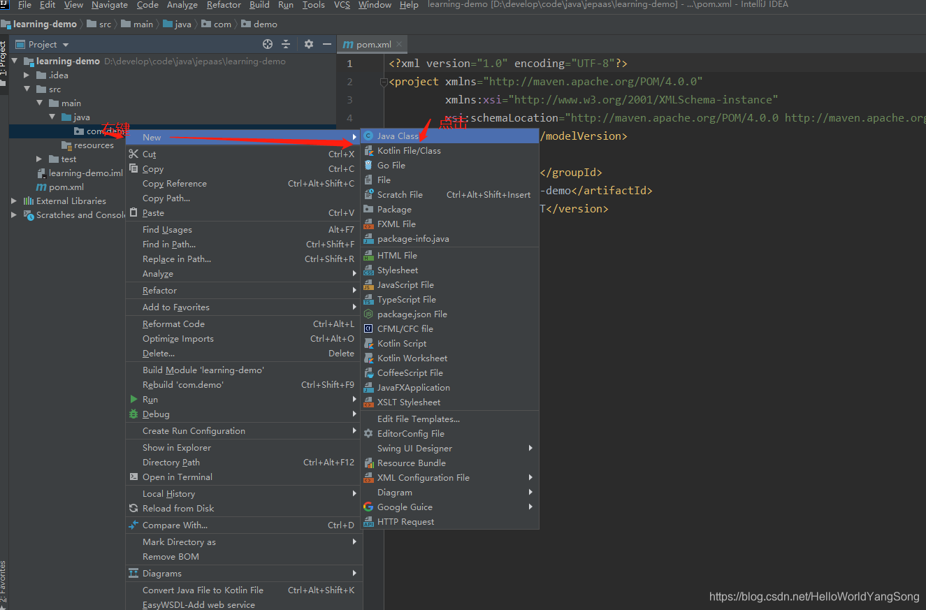Expand the test folder
This screenshot has width=926, height=610.
point(40,159)
